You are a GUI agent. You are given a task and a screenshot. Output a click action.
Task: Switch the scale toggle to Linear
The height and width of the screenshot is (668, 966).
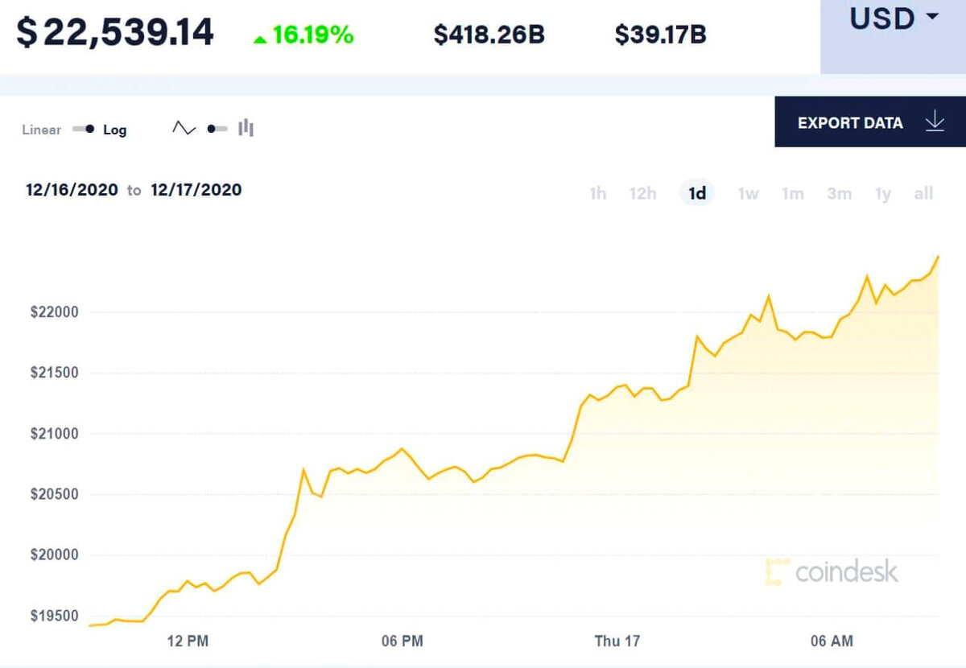click(40, 129)
